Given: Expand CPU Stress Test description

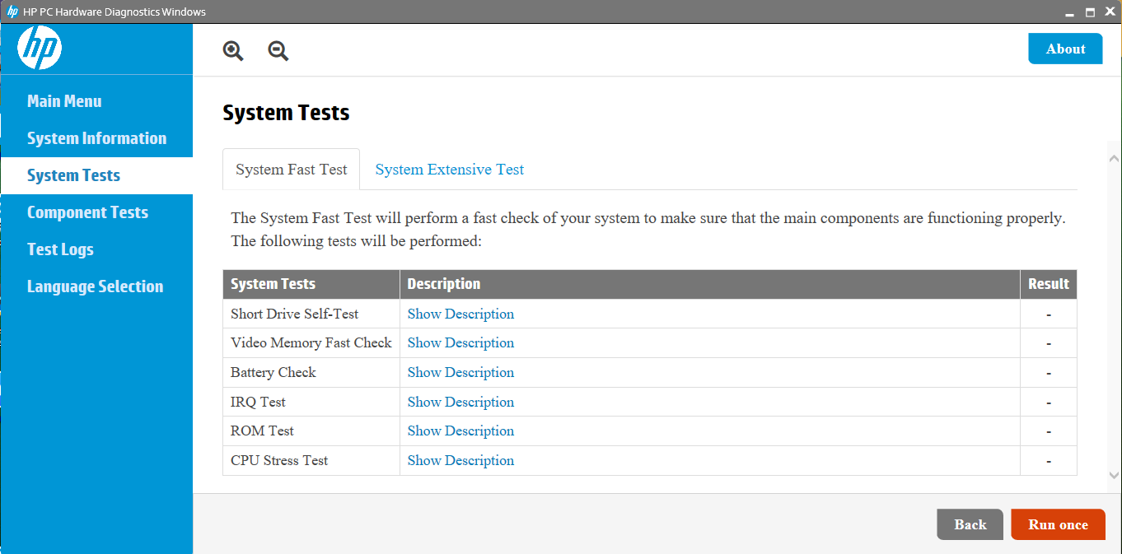Looking at the screenshot, I should pyautogui.click(x=460, y=460).
